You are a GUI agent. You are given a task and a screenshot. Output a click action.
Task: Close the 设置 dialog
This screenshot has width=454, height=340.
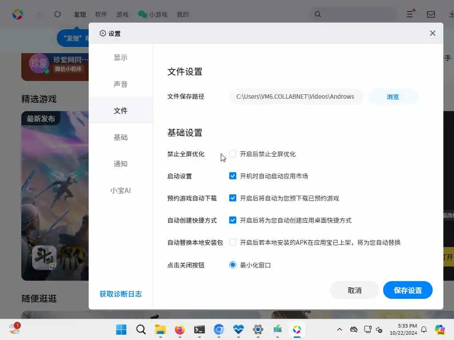click(x=433, y=33)
